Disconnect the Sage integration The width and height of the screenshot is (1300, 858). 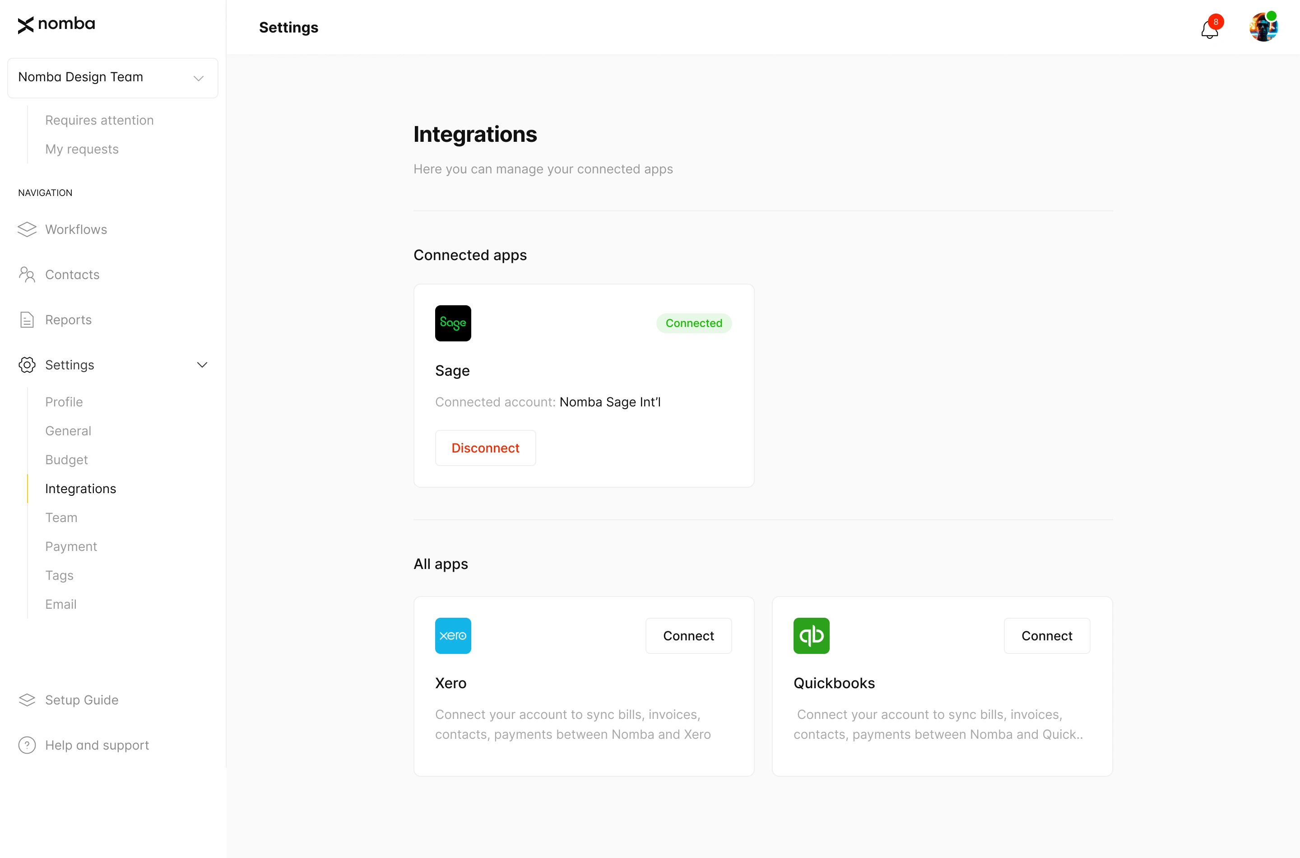485,448
